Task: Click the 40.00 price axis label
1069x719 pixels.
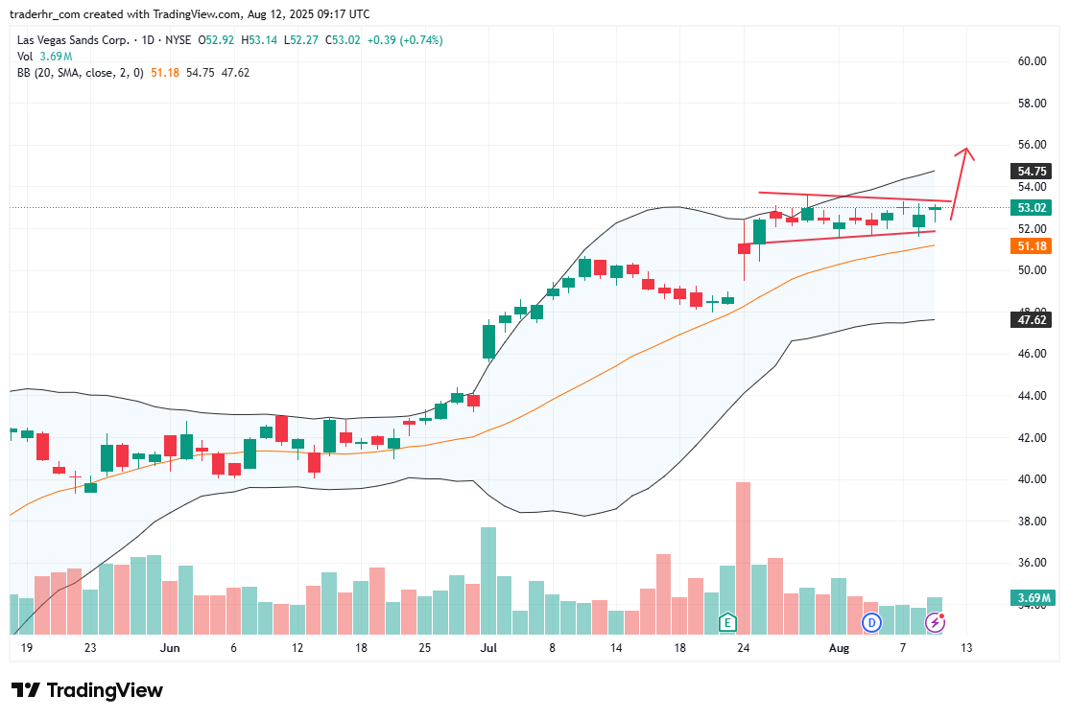Action: pos(1032,479)
